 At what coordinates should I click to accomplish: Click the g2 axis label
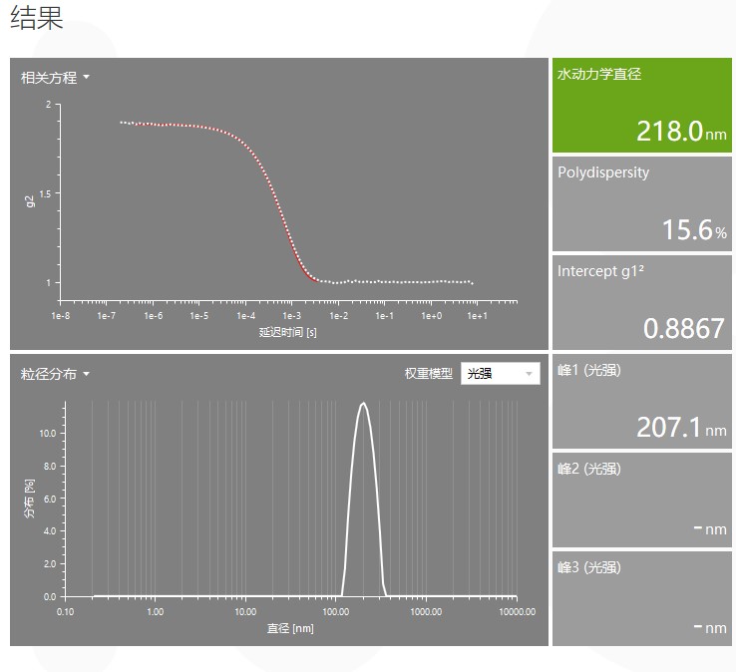tap(30, 201)
